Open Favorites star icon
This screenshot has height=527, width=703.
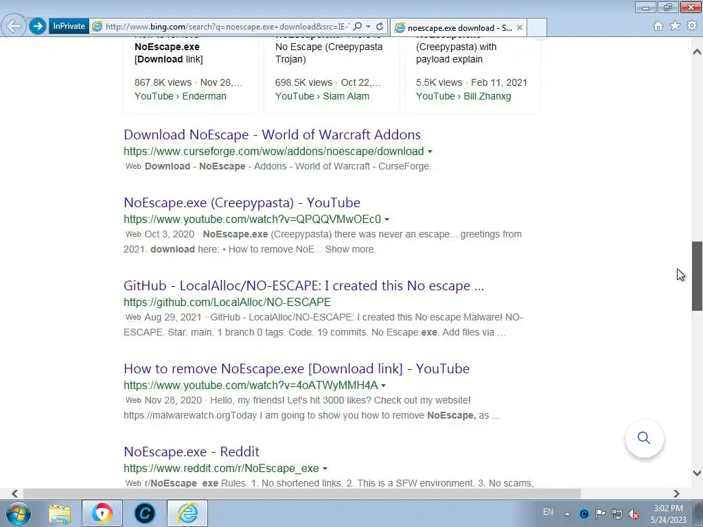click(675, 26)
